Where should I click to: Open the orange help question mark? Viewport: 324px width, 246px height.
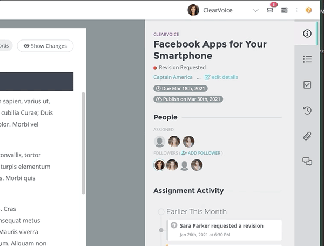pyautogui.click(x=309, y=10)
